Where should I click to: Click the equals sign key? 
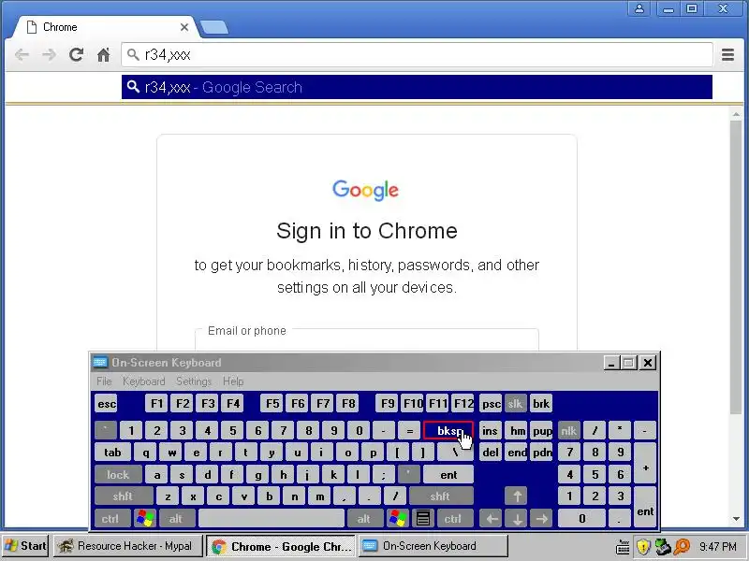coord(409,430)
